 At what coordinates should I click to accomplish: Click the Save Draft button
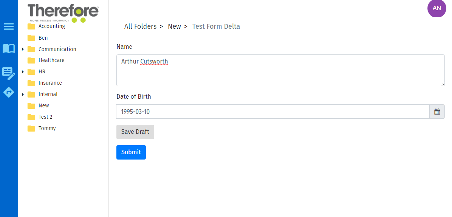pyautogui.click(x=135, y=132)
